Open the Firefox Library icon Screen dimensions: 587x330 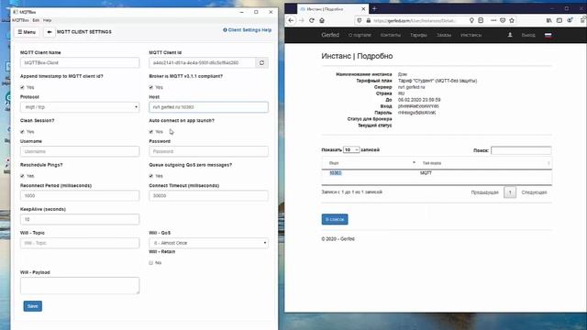click(x=548, y=20)
